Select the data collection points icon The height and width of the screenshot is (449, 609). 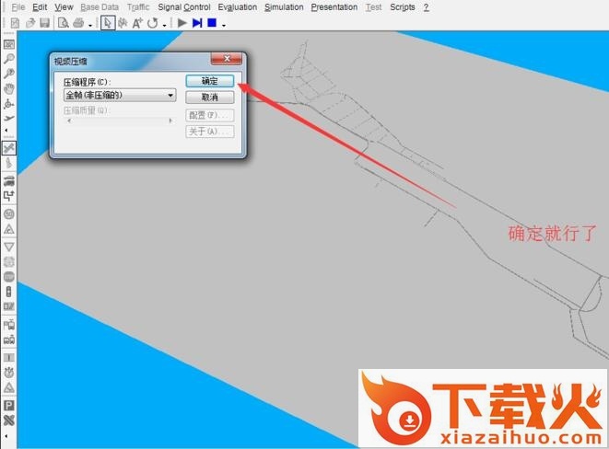coord(9,358)
